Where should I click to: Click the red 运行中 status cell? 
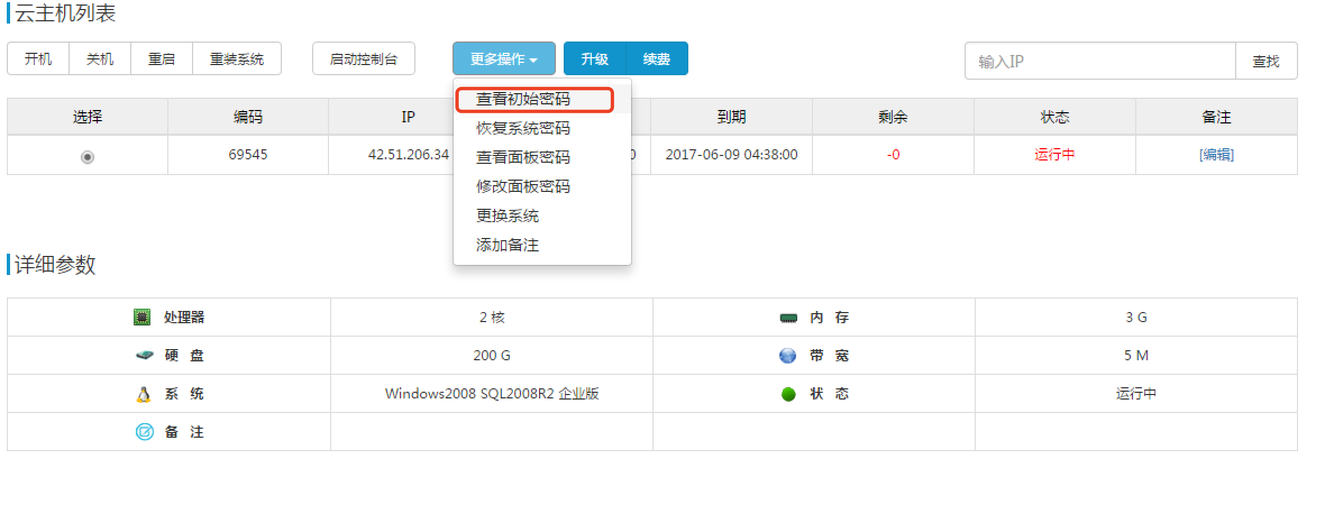point(1055,154)
